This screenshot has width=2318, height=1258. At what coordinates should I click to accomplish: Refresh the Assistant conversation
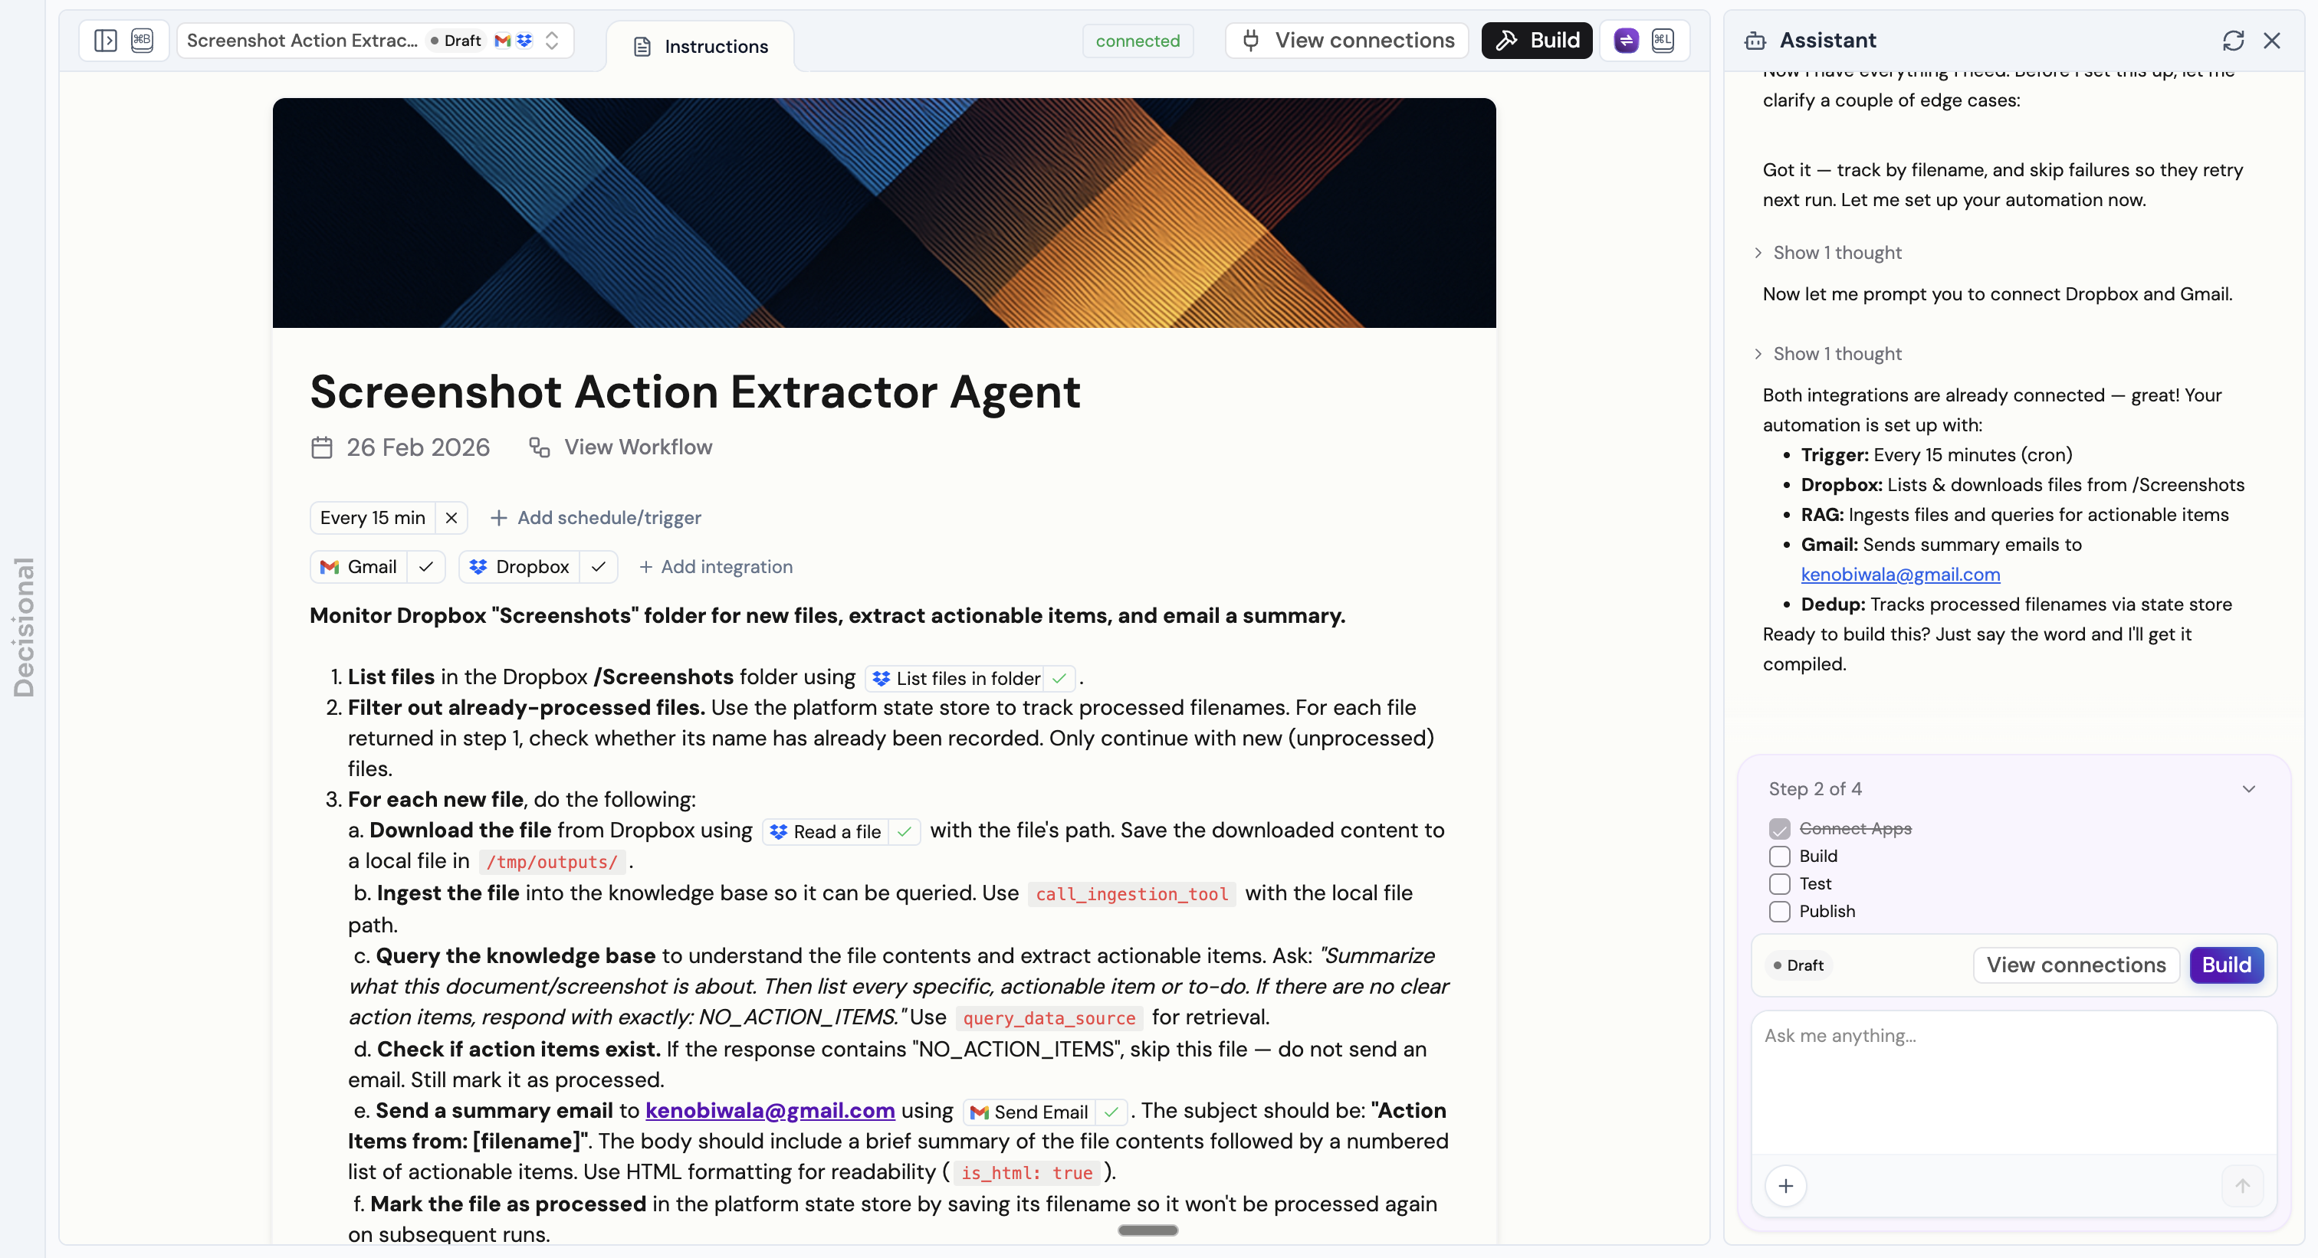(2232, 41)
